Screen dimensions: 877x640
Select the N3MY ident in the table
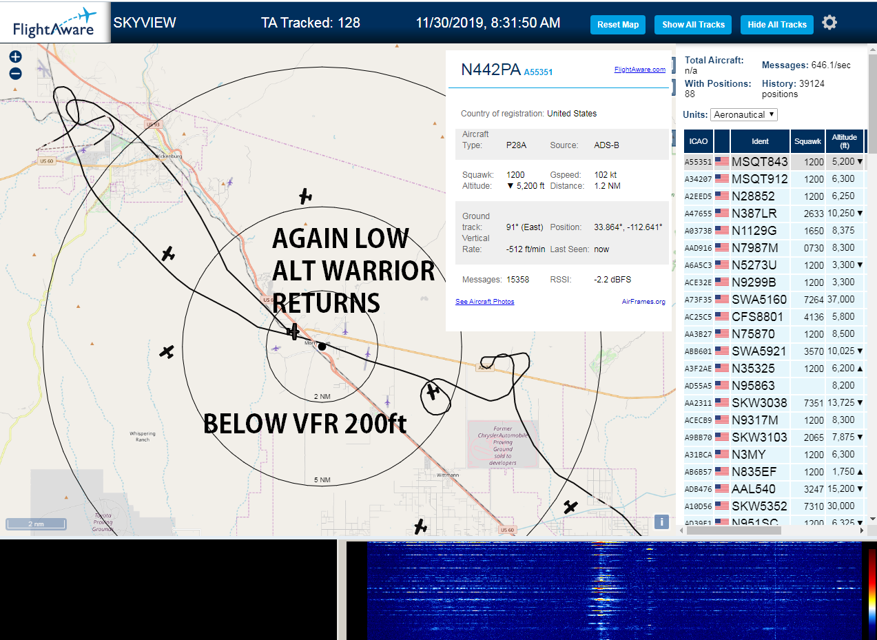tap(748, 455)
